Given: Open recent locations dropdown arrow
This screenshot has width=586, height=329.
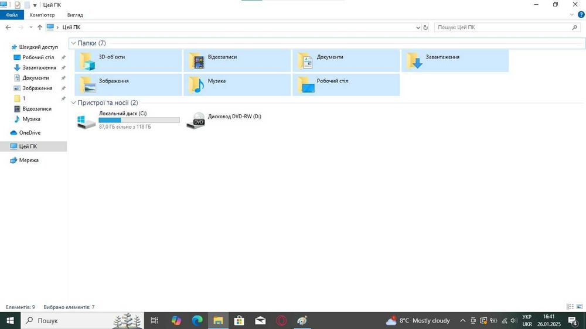Looking at the screenshot, I should (x=30, y=28).
